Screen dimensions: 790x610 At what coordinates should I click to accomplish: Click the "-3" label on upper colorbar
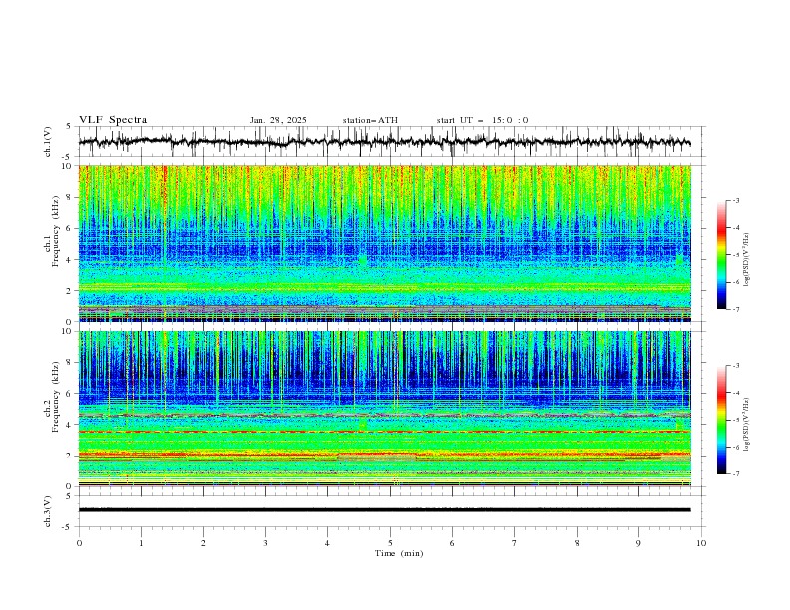[736, 200]
